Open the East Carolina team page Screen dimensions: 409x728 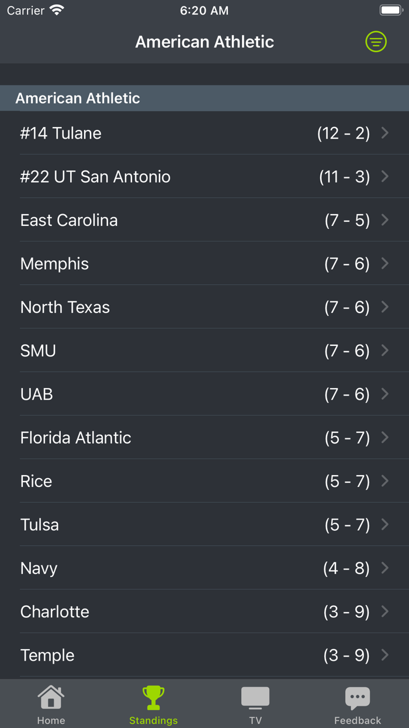[204, 220]
